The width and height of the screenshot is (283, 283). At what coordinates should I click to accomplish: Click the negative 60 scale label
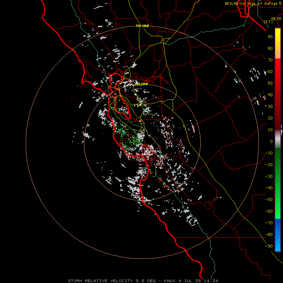[x=269, y=211]
